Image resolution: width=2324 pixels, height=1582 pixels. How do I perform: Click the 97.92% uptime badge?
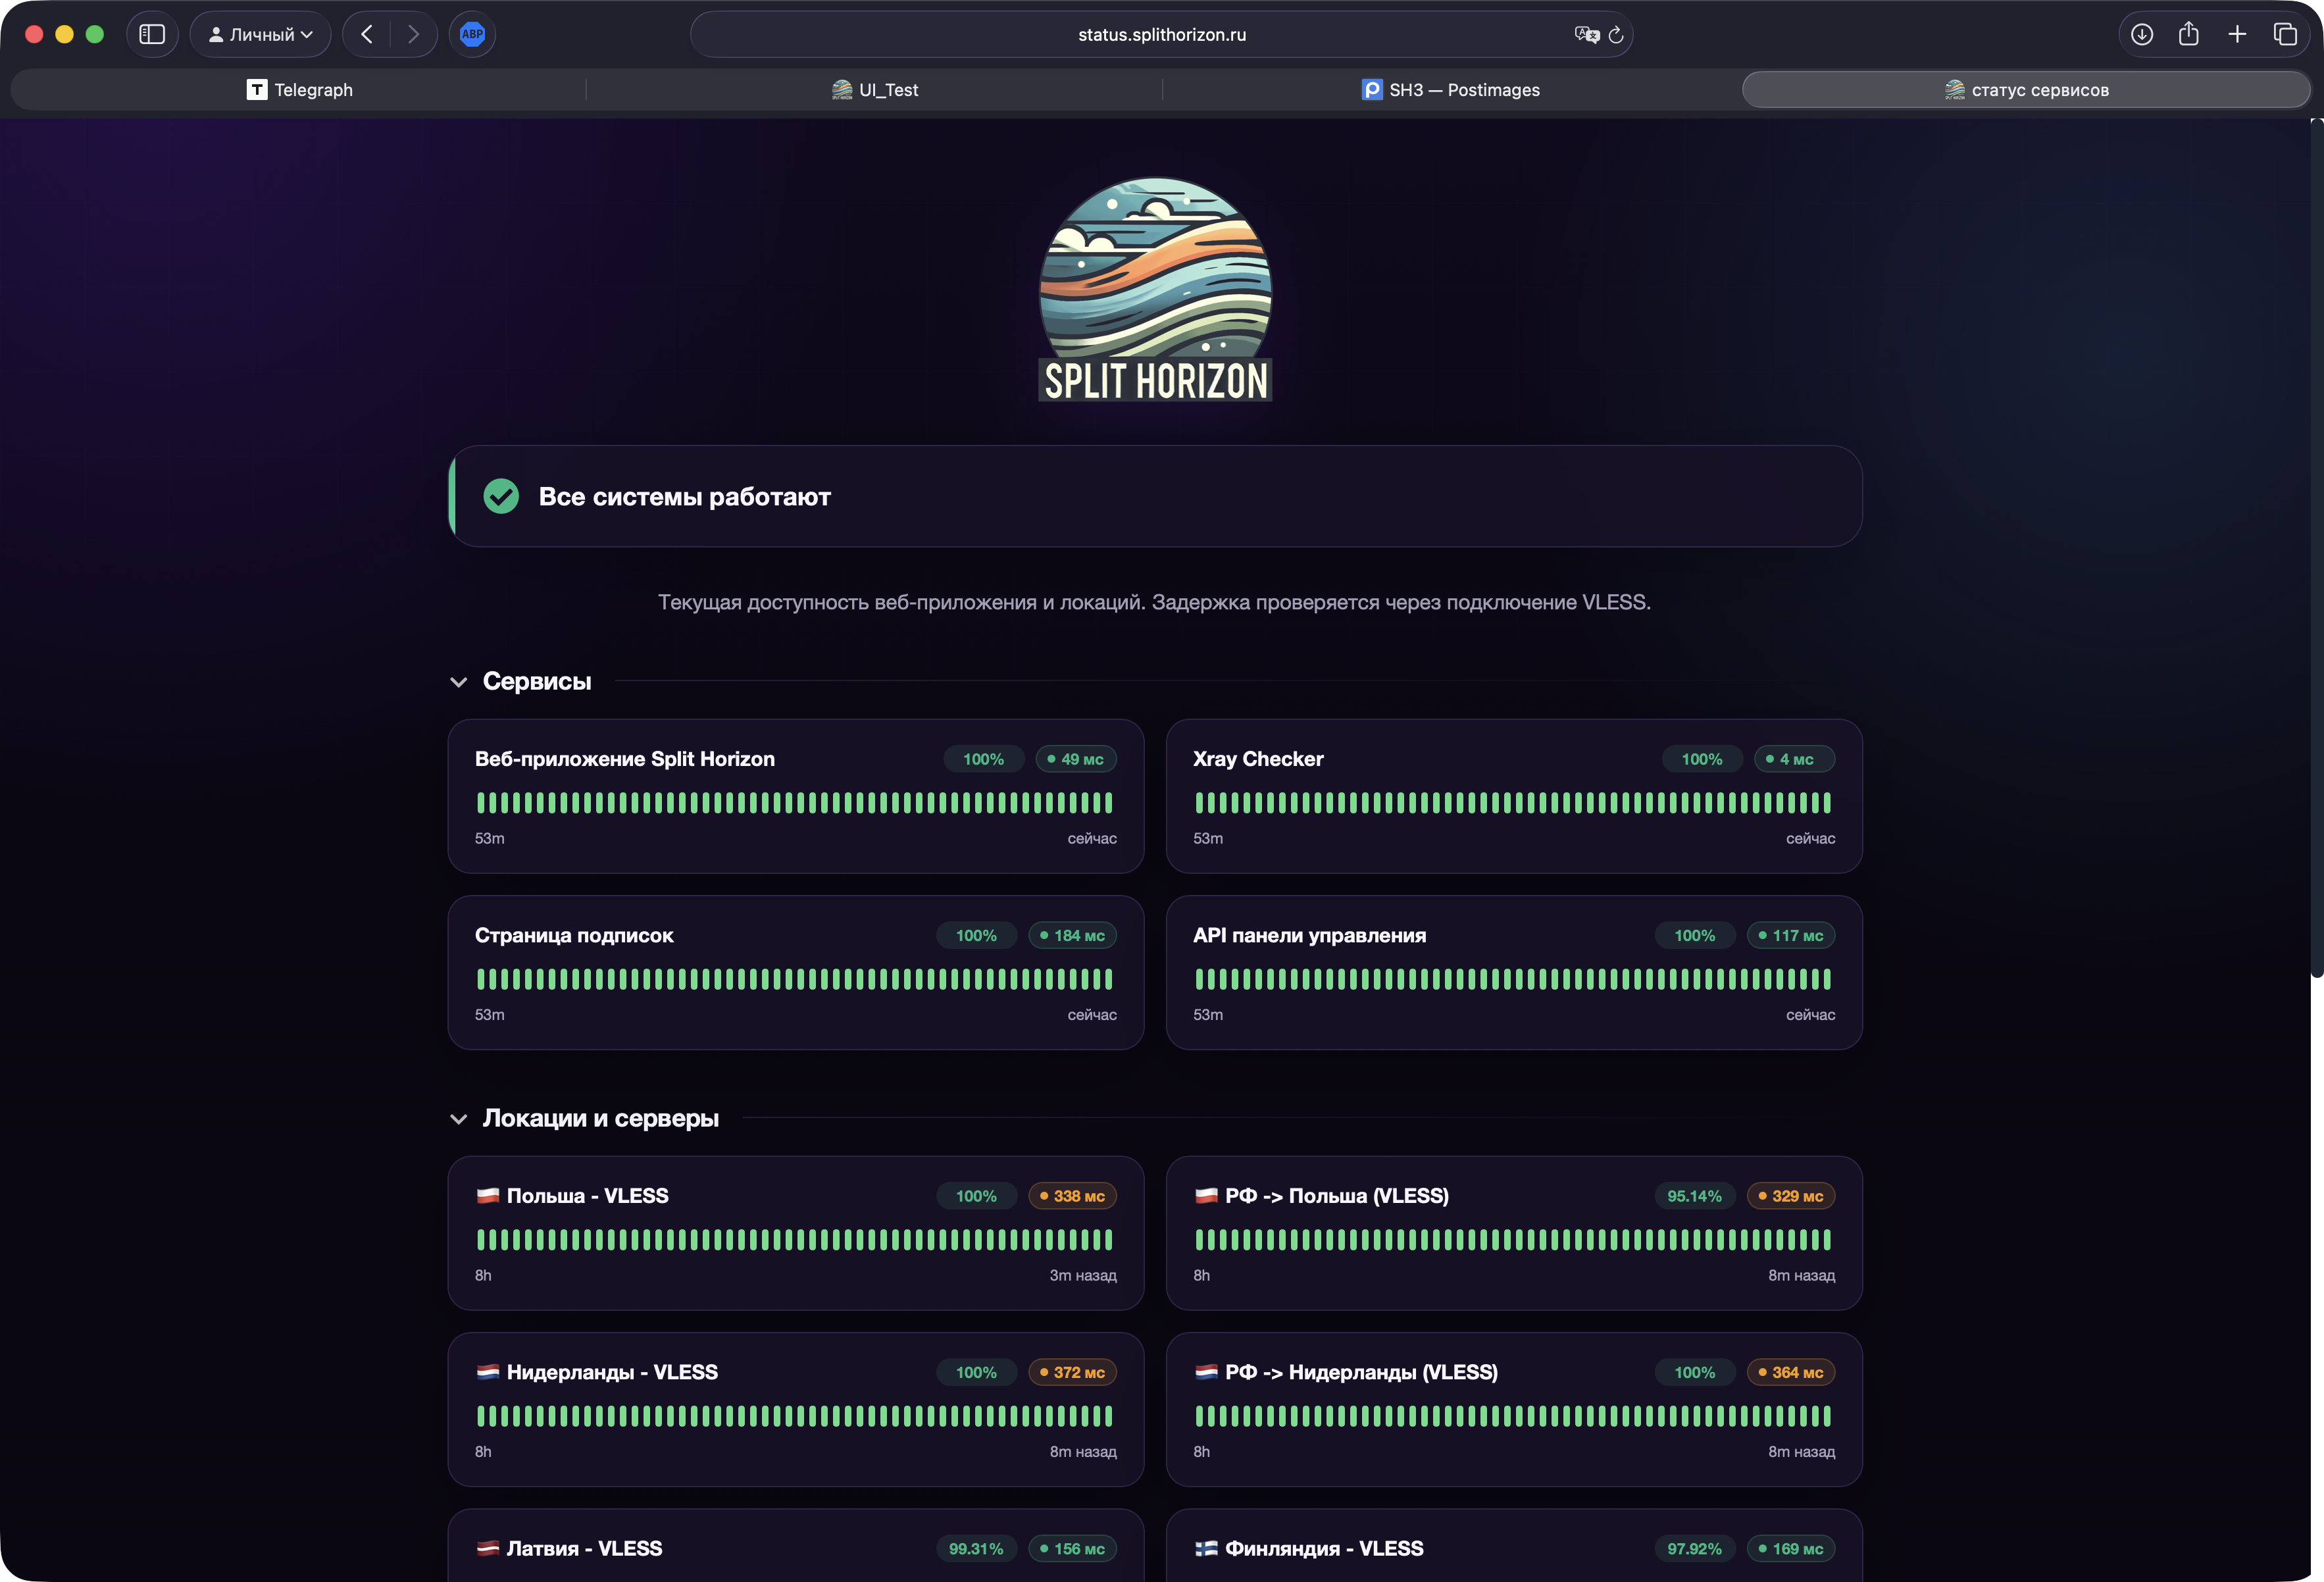1694,1548
